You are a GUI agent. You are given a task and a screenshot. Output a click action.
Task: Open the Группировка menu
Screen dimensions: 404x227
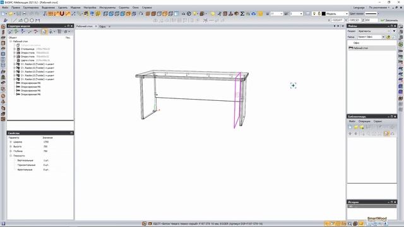[31, 8]
